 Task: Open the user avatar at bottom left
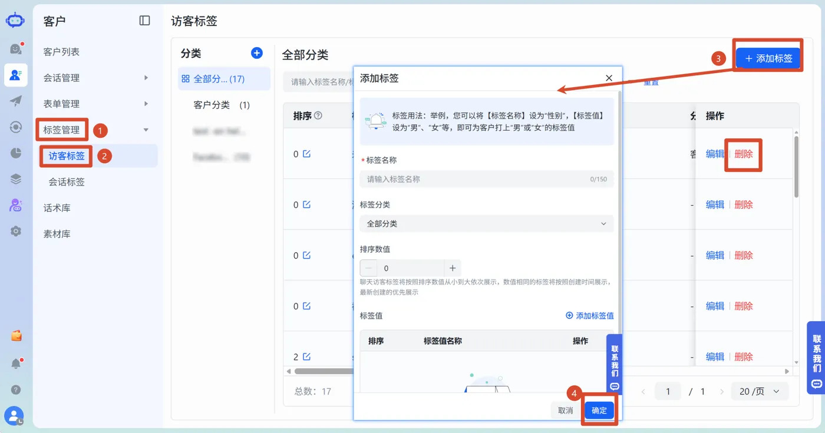[14, 416]
